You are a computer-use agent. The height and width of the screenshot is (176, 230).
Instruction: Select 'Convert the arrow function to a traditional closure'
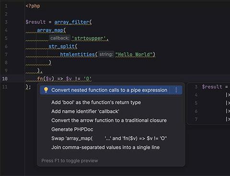pyautogui.click(x=109, y=121)
